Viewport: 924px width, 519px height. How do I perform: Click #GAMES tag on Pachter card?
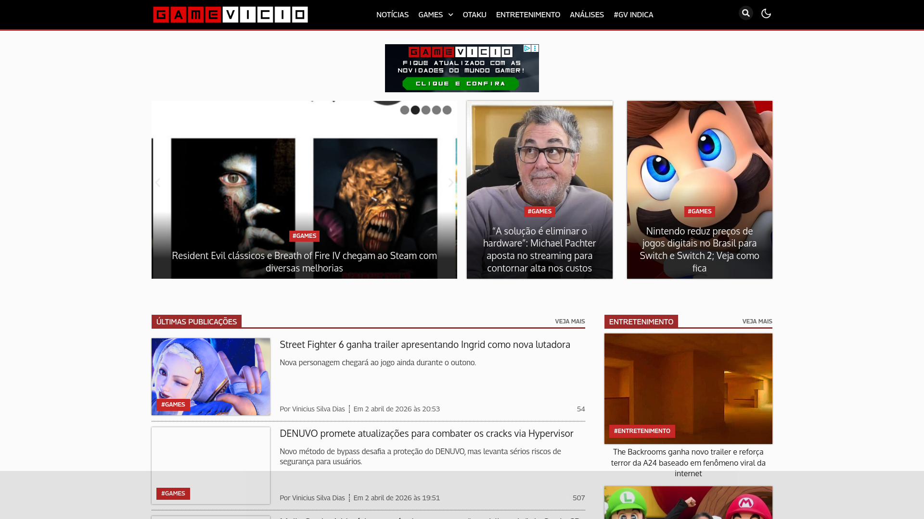click(539, 211)
